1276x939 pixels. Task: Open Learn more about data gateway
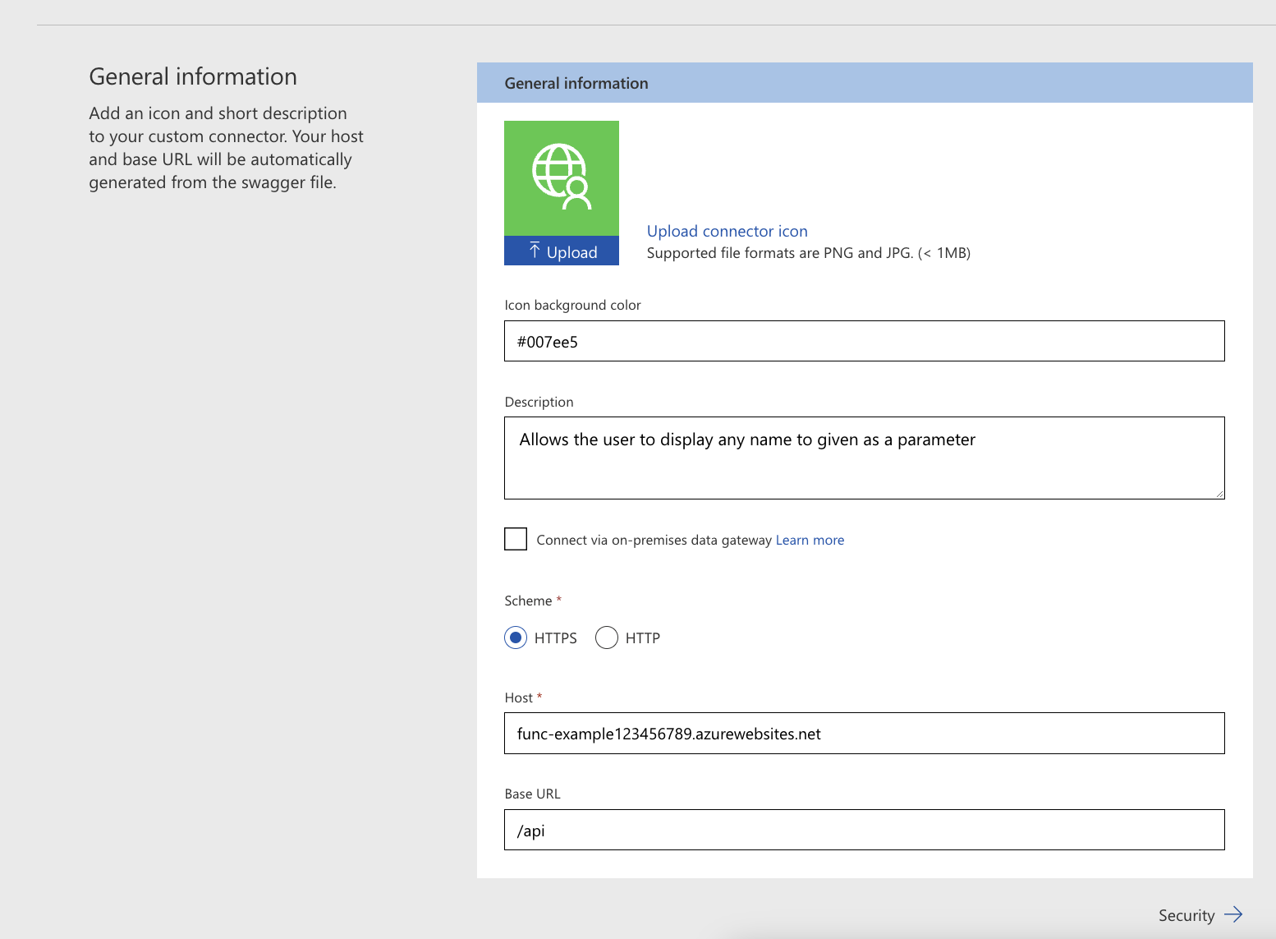click(x=810, y=540)
